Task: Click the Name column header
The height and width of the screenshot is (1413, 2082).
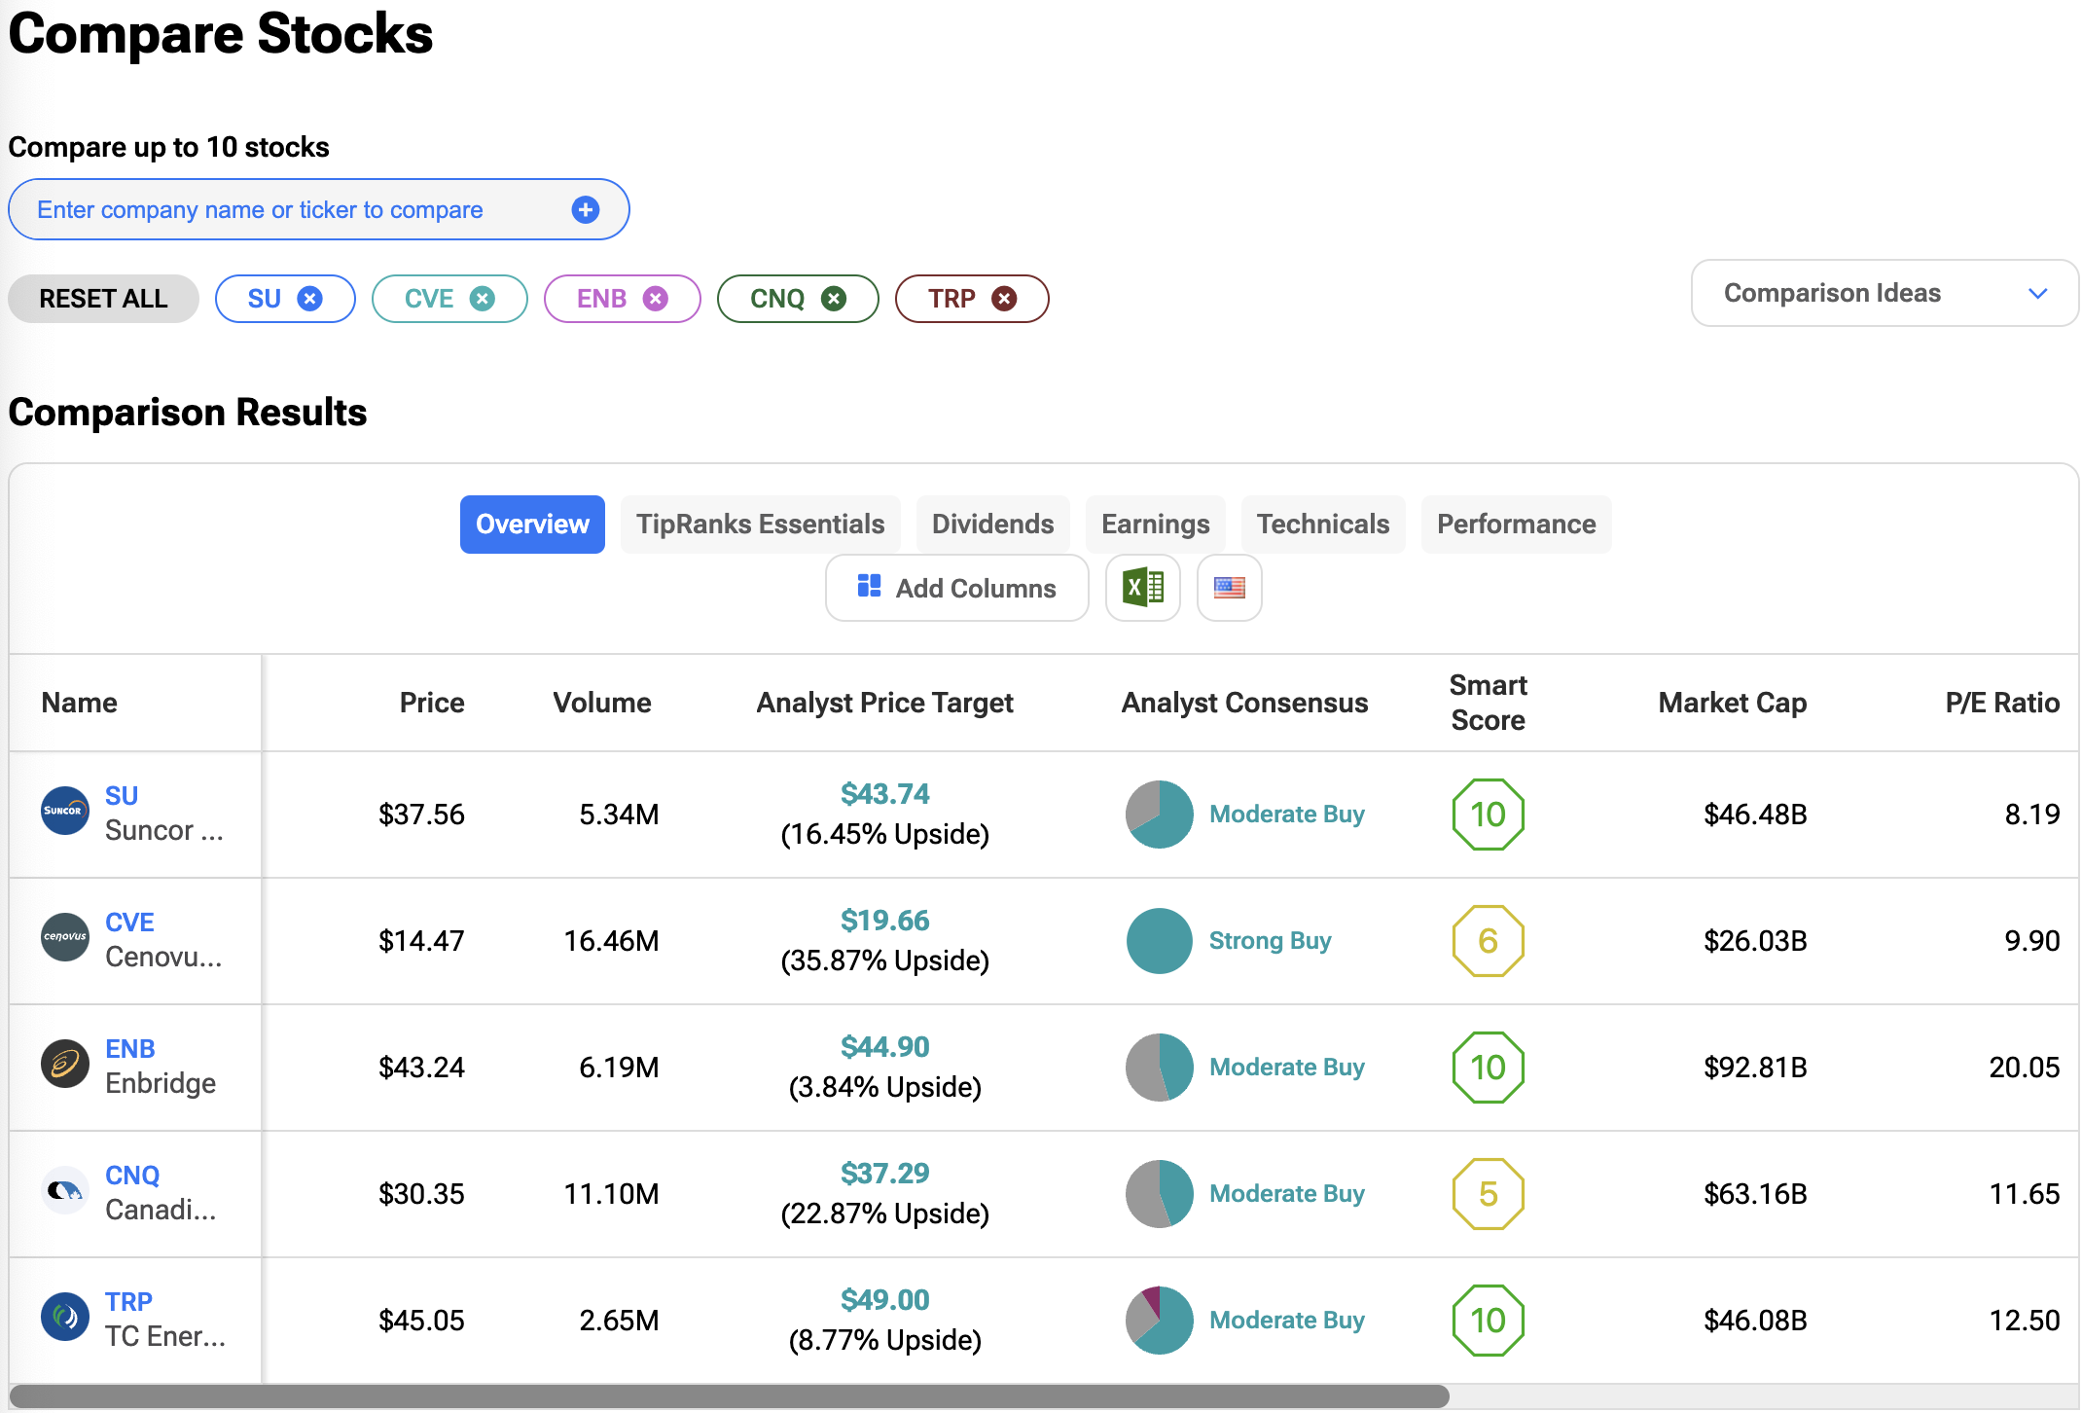Action: tap(79, 703)
